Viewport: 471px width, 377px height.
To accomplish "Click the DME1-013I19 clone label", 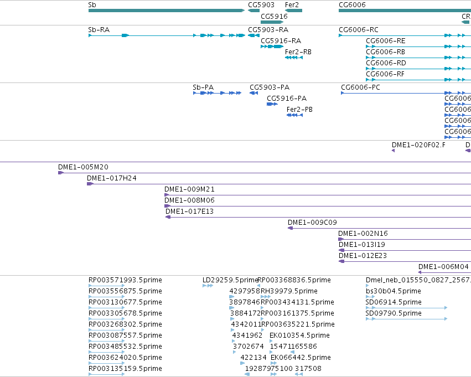I will click(x=361, y=245).
